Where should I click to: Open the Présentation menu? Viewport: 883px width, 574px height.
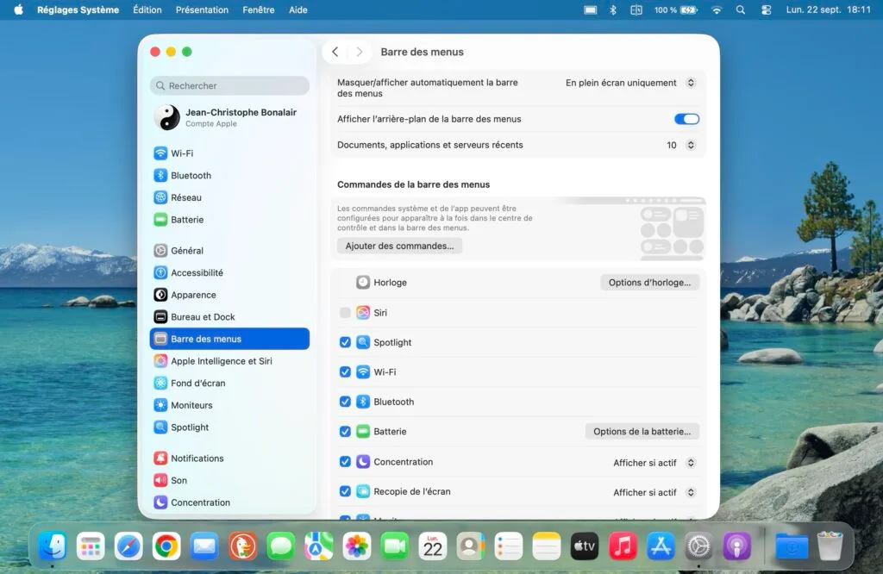[x=202, y=9]
